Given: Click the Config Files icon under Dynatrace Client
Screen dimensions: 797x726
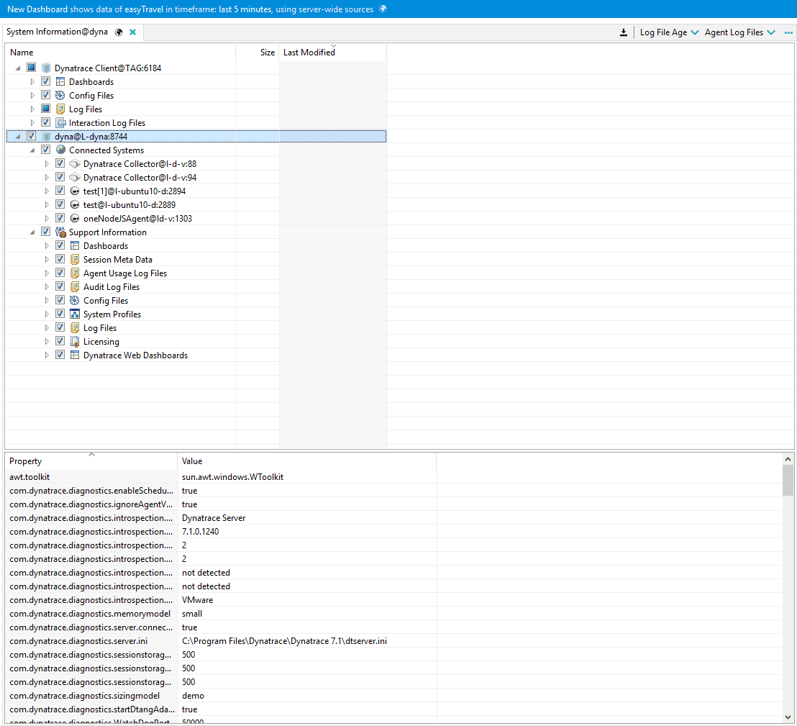Looking at the screenshot, I should click(x=60, y=96).
